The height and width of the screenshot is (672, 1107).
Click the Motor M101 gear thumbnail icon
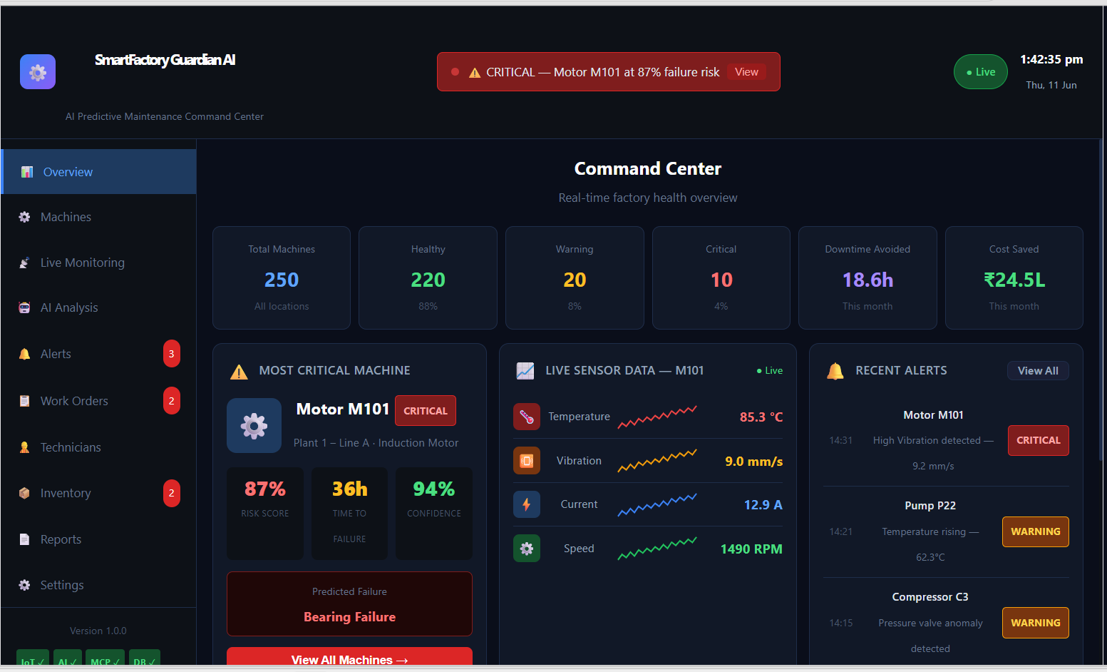[254, 426]
